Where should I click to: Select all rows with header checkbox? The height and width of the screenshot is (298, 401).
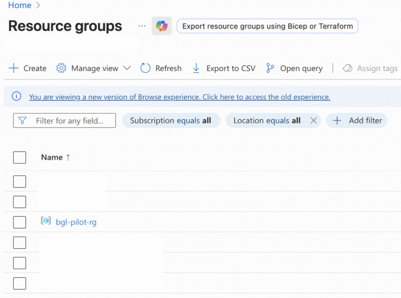[19, 158]
